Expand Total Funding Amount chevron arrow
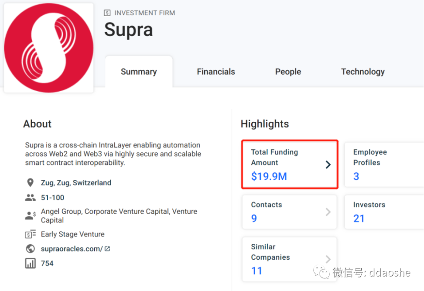 point(328,164)
